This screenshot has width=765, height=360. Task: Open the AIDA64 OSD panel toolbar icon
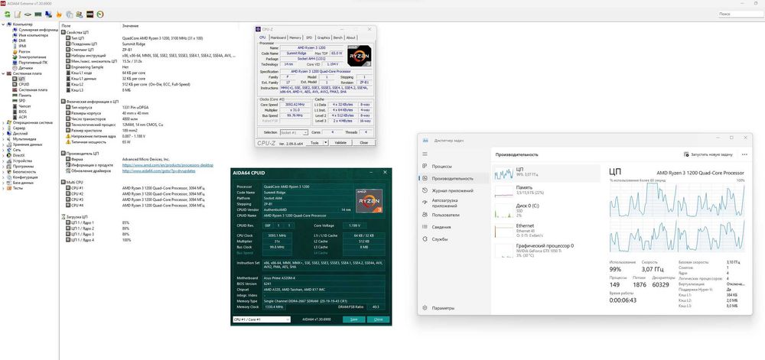click(90, 15)
